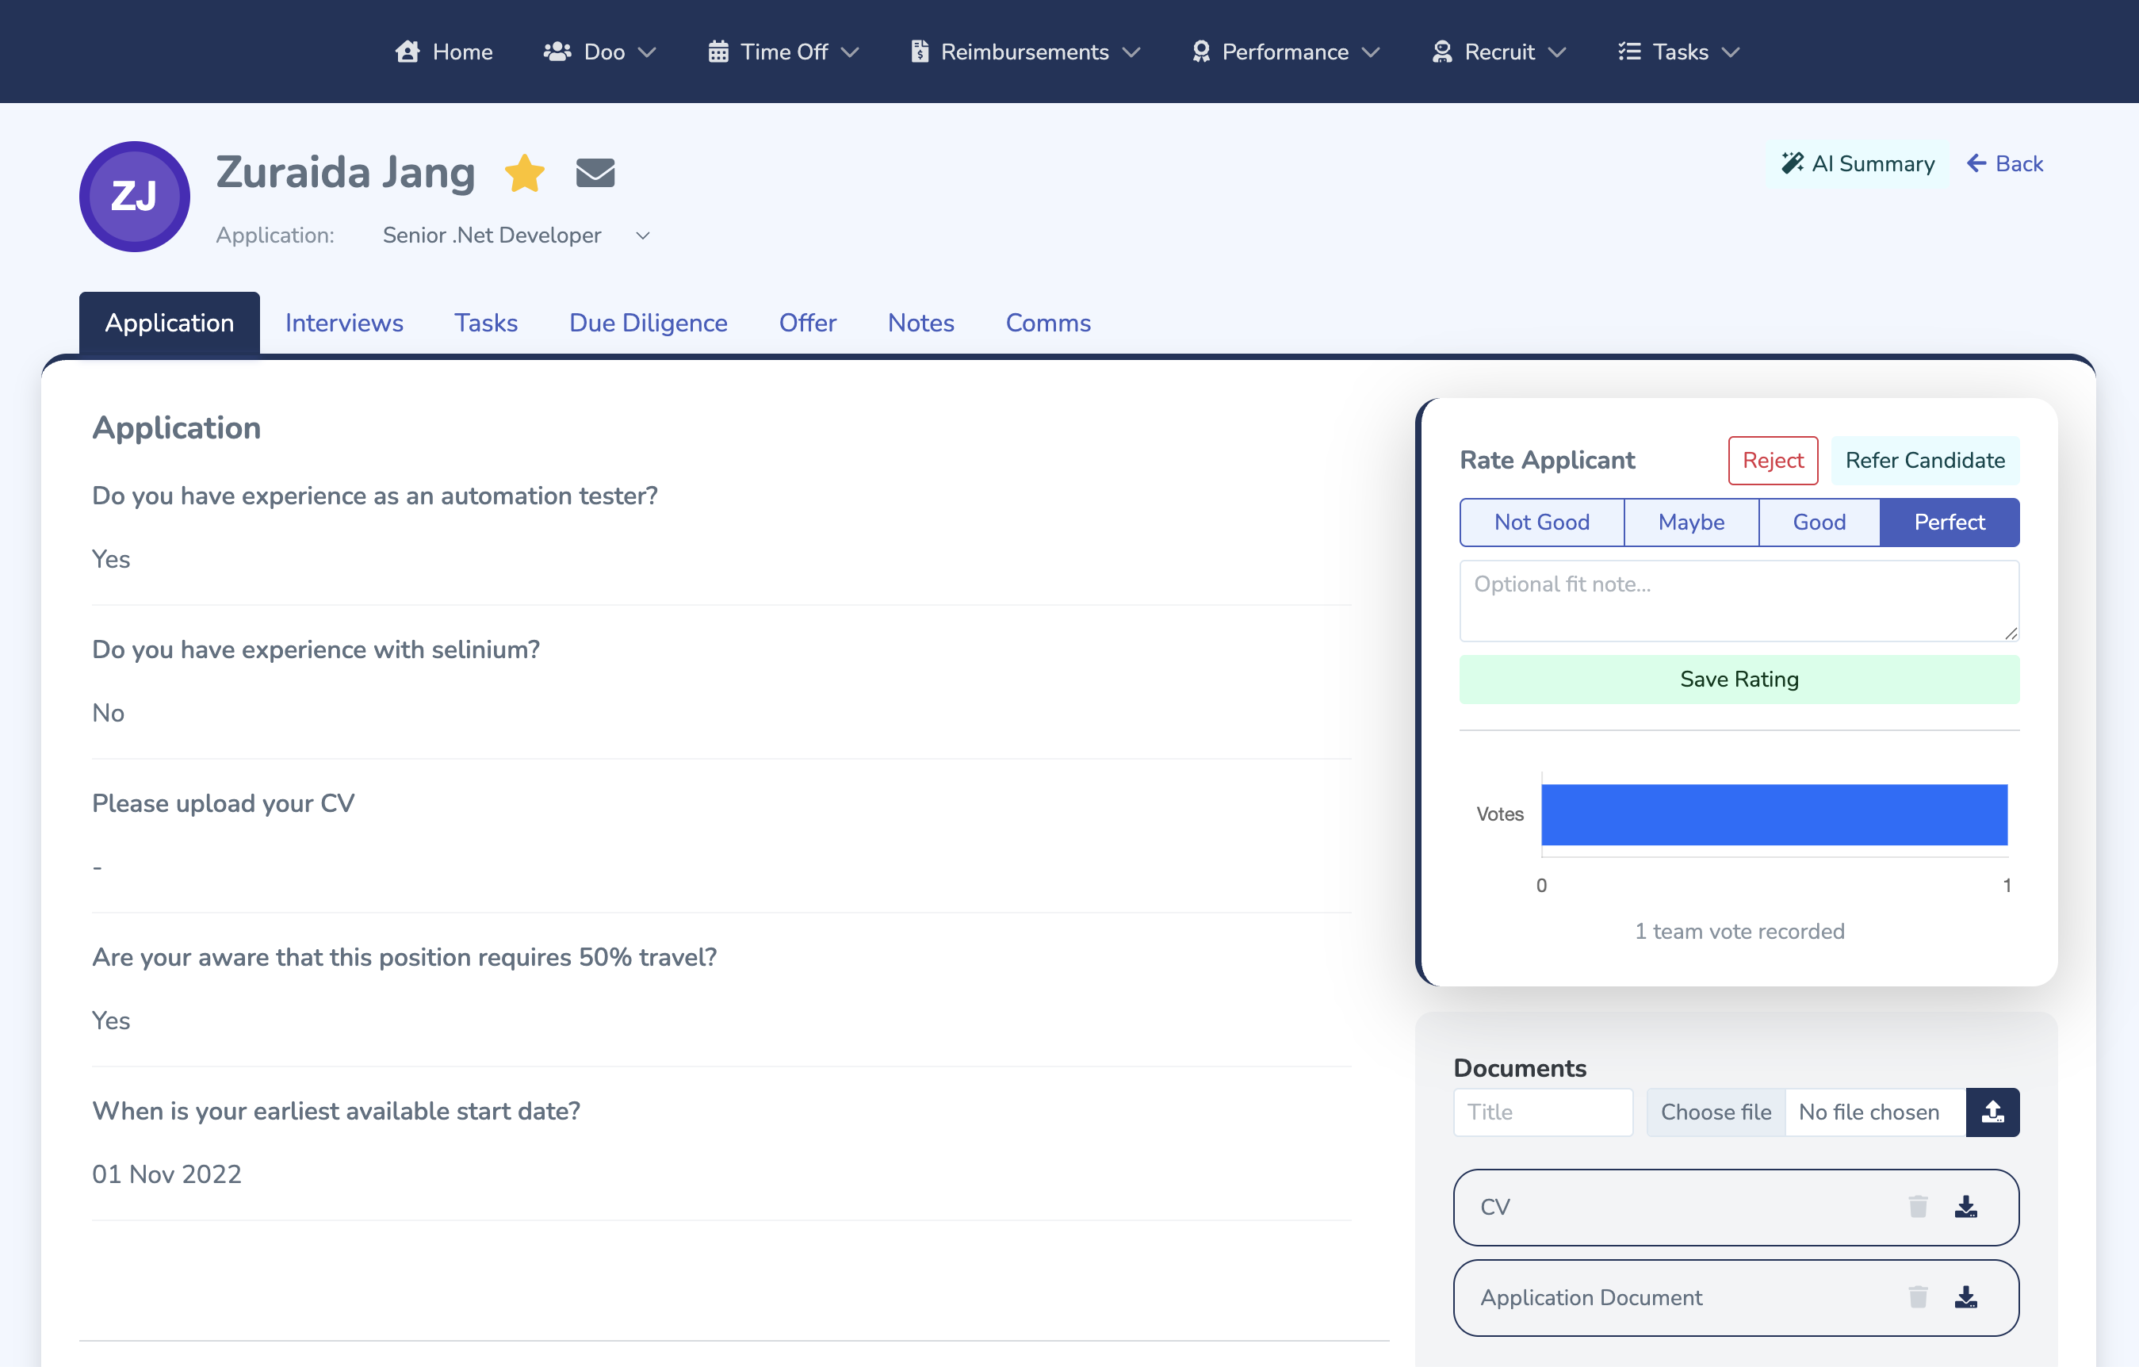Click the yellow star favorite icon
Viewport: 2139px width, 1367px height.
click(x=524, y=172)
